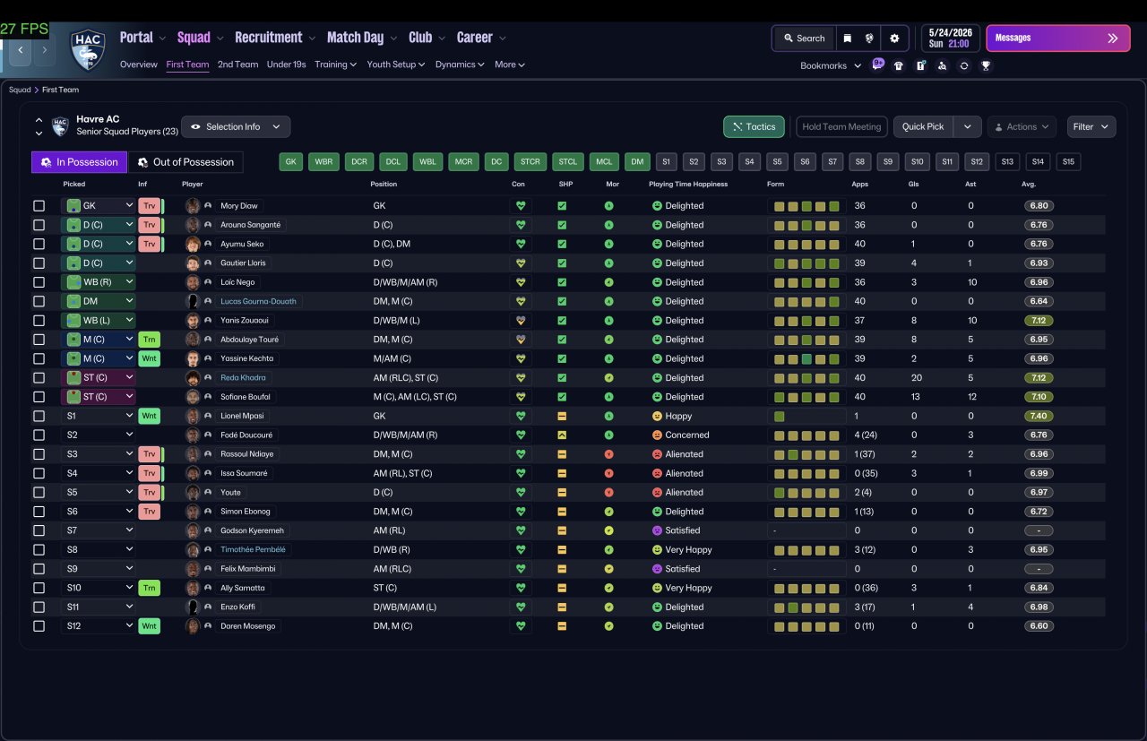
Task: Click the Search field
Action: pyautogui.click(x=804, y=39)
